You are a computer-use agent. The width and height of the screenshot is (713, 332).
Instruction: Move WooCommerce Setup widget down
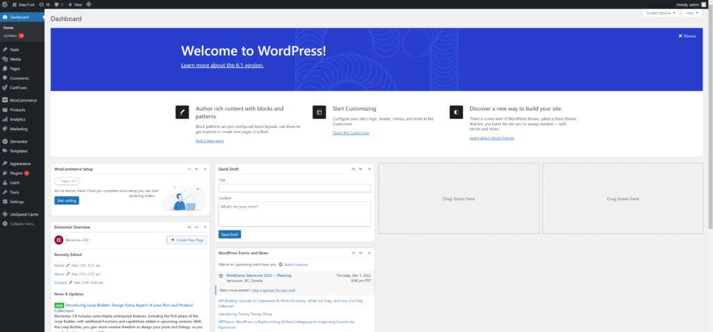[196, 168]
